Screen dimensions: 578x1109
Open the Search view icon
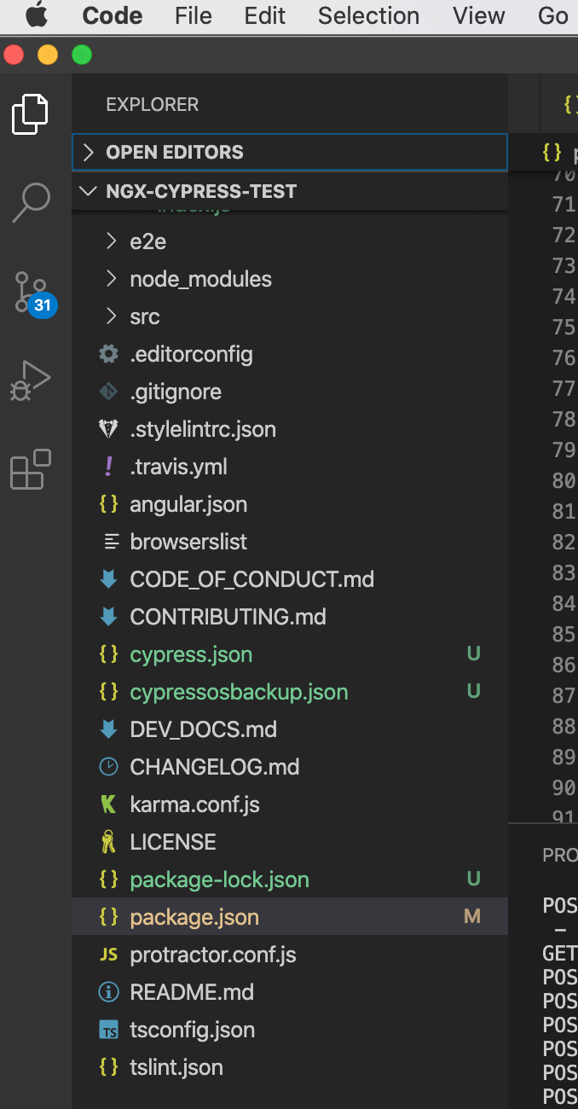[x=31, y=202]
